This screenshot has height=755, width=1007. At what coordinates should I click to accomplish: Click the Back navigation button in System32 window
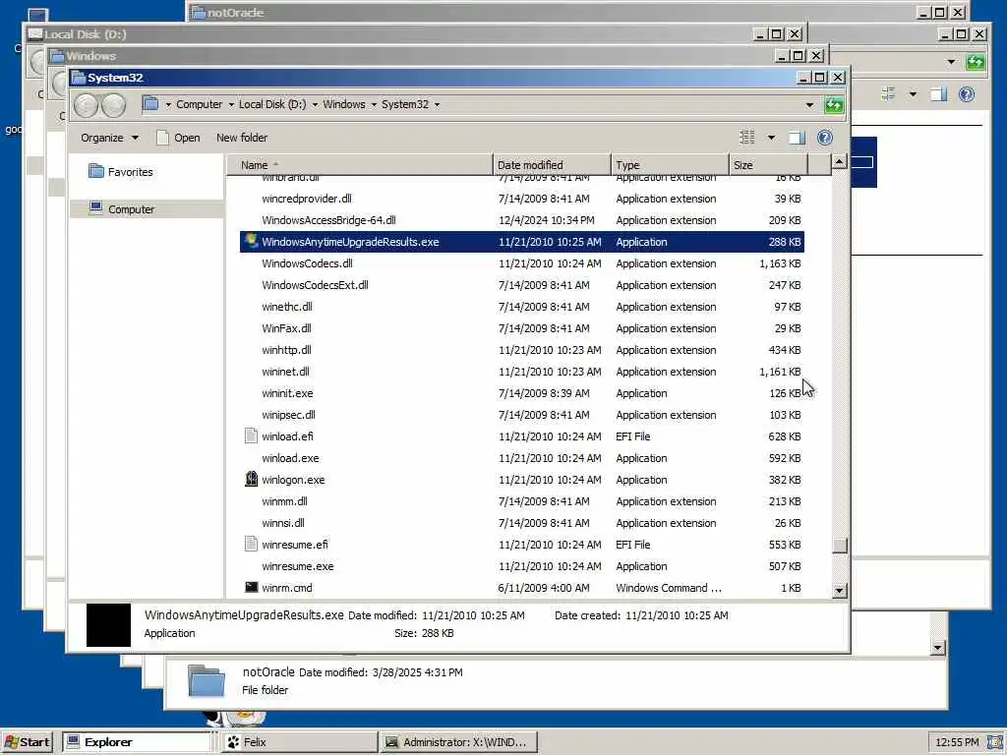coord(87,105)
